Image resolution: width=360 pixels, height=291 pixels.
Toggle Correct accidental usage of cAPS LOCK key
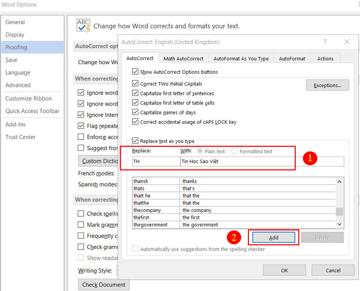135,122
